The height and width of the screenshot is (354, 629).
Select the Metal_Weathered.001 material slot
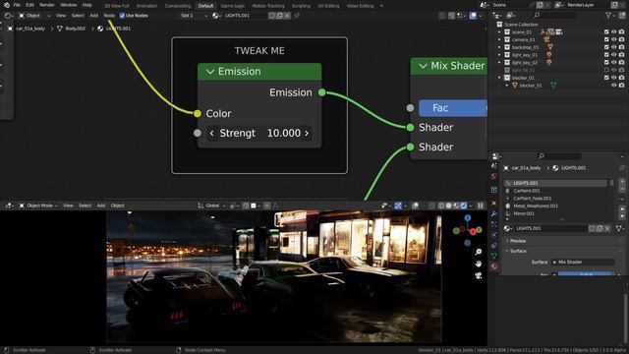pos(555,206)
